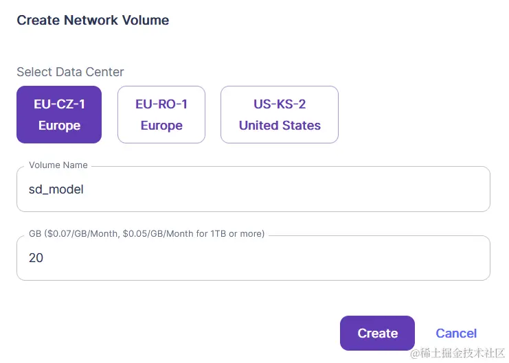Viewport: 509px width, 363px height.
Task: Select the EU-CZ-1 data center
Action: pyautogui.click(x=59, y=115)
